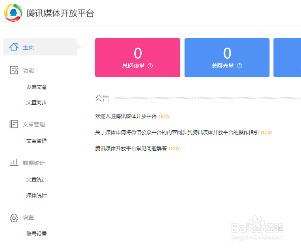Click the new tag after 常见问题解答

pyautogui.click(x=174, y=148)
